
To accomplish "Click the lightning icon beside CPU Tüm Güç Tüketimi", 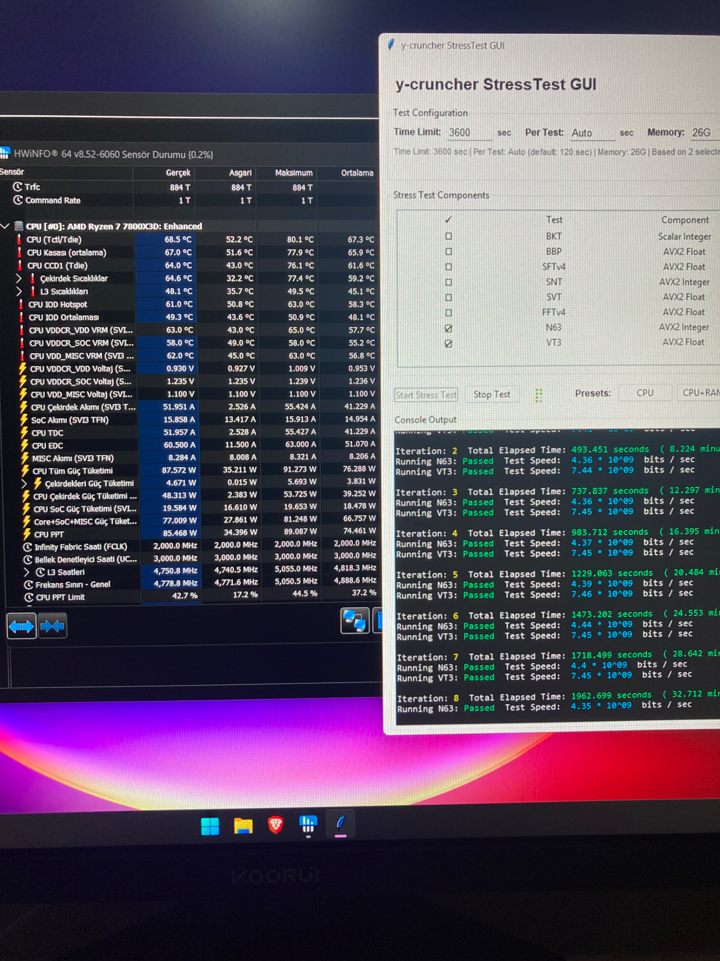I will click(25, 471).
